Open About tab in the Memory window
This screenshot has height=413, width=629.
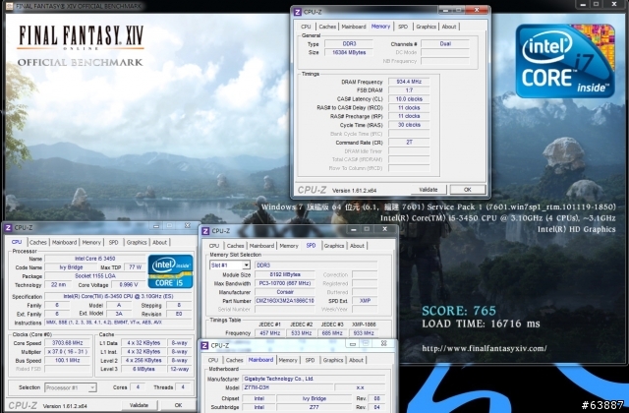click(449, 27)
